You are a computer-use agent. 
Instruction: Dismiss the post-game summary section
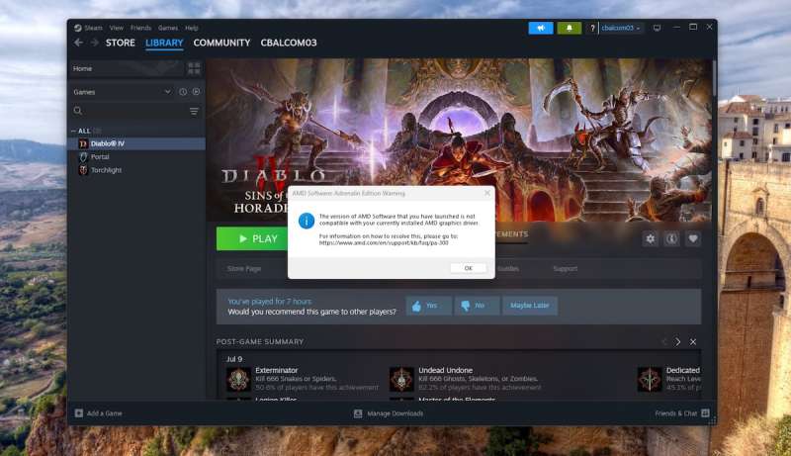(693, 342)
